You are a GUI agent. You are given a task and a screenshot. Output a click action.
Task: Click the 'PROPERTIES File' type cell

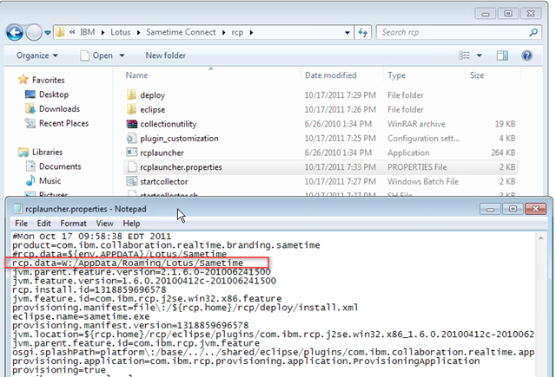pyautogui.click(x=417, y=167)
